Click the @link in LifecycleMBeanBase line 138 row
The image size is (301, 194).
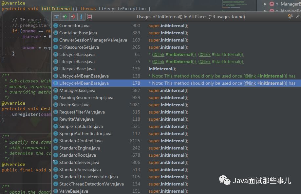click(x=250, y=76)
